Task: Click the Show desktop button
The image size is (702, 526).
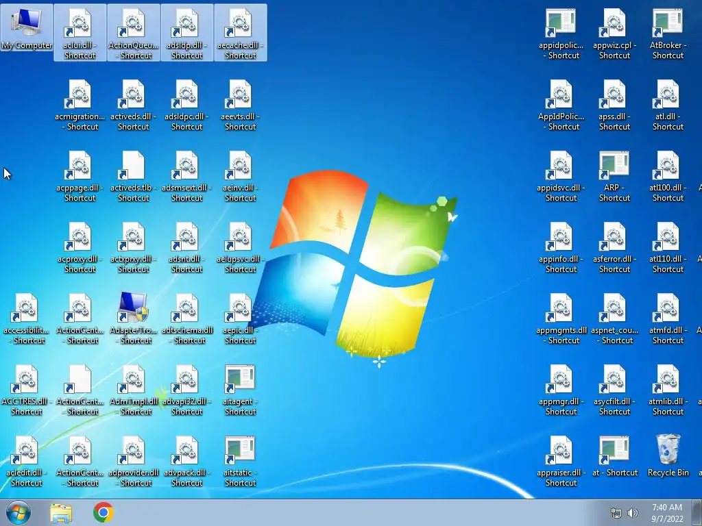Action: tap(697, 512)
